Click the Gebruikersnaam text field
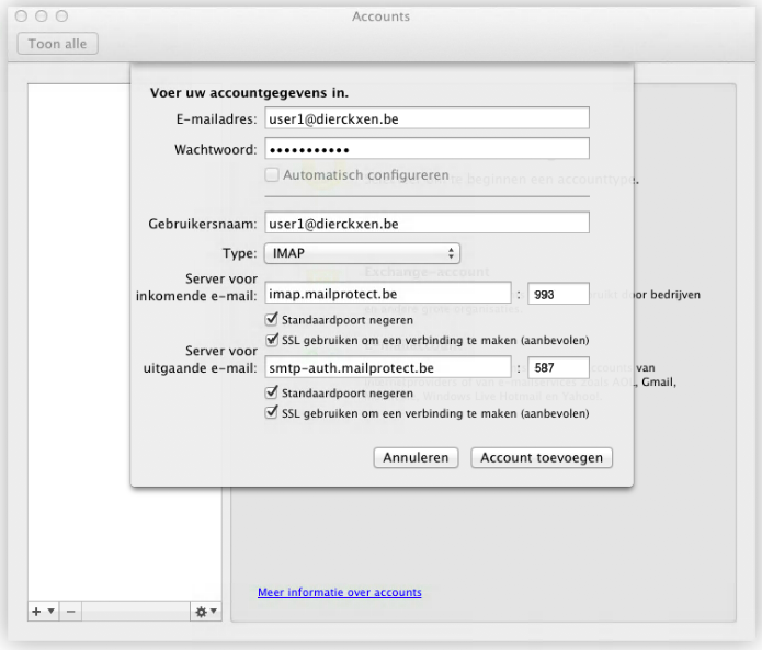Screen dimensions: 762x650 [x=427, y=224]
